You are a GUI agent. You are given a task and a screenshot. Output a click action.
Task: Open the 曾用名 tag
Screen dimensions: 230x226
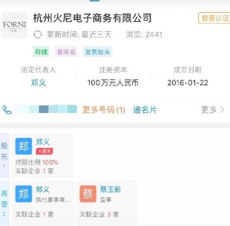coord(66,52)
